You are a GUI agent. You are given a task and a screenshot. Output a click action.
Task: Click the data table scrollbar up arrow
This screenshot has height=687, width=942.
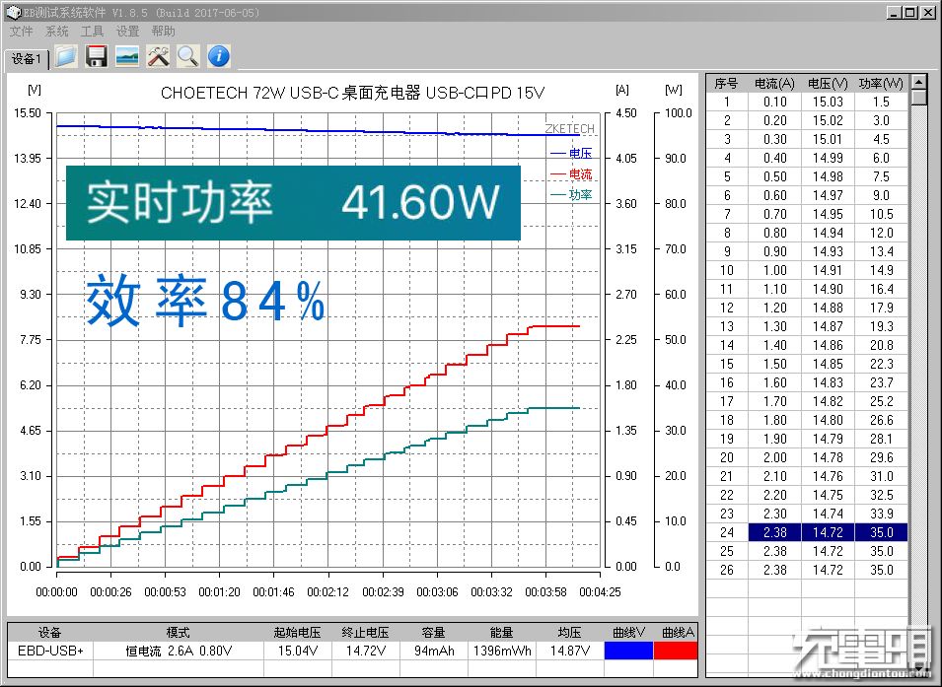[918, 82]
